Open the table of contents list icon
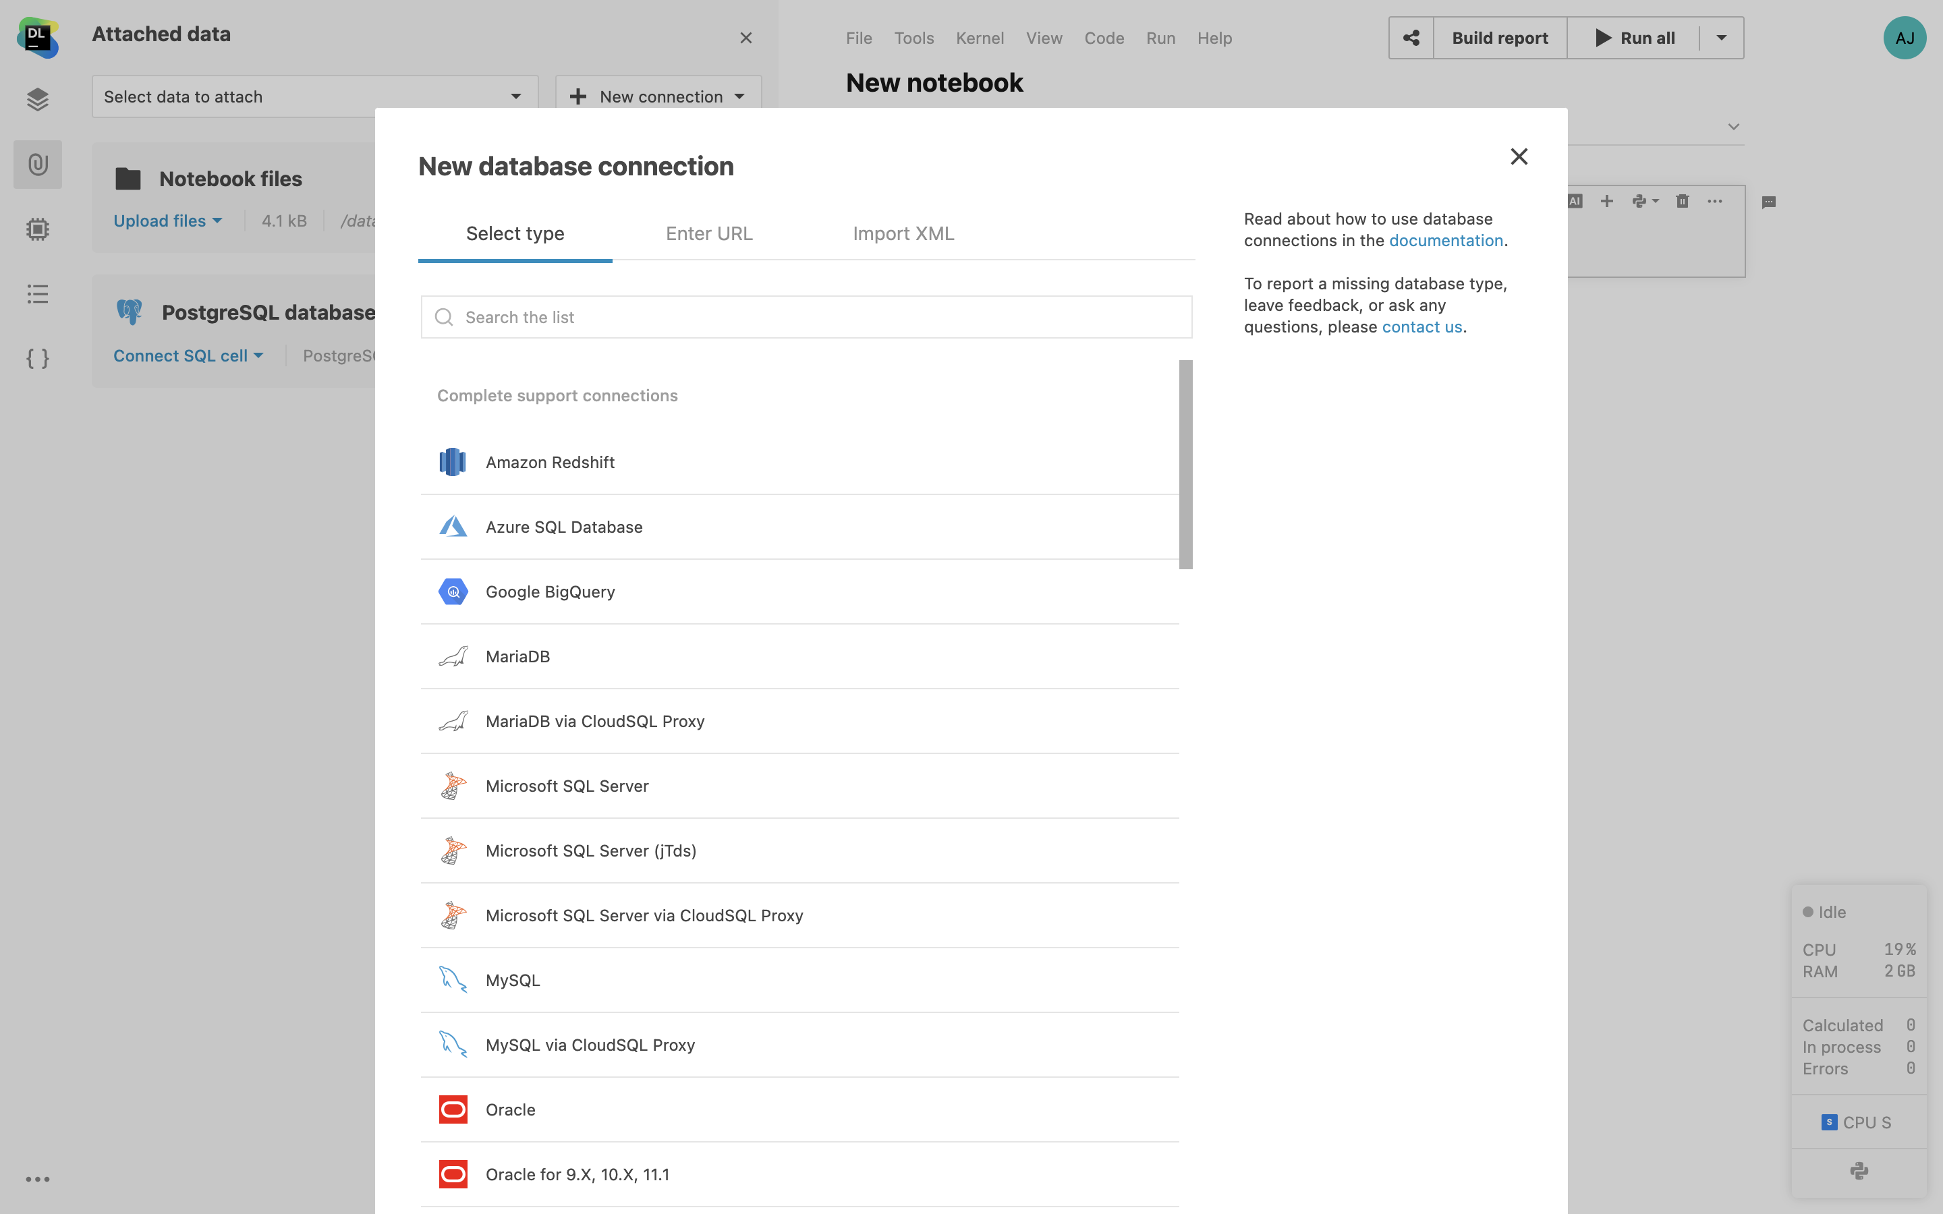Image resolution: width=1943 pixels, height=1214 pixels. tap(38, 294)
